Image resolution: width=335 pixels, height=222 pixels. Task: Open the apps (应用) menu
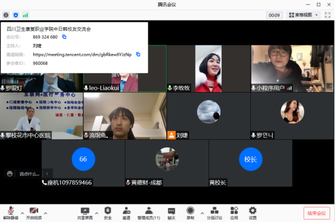point(234,214)
